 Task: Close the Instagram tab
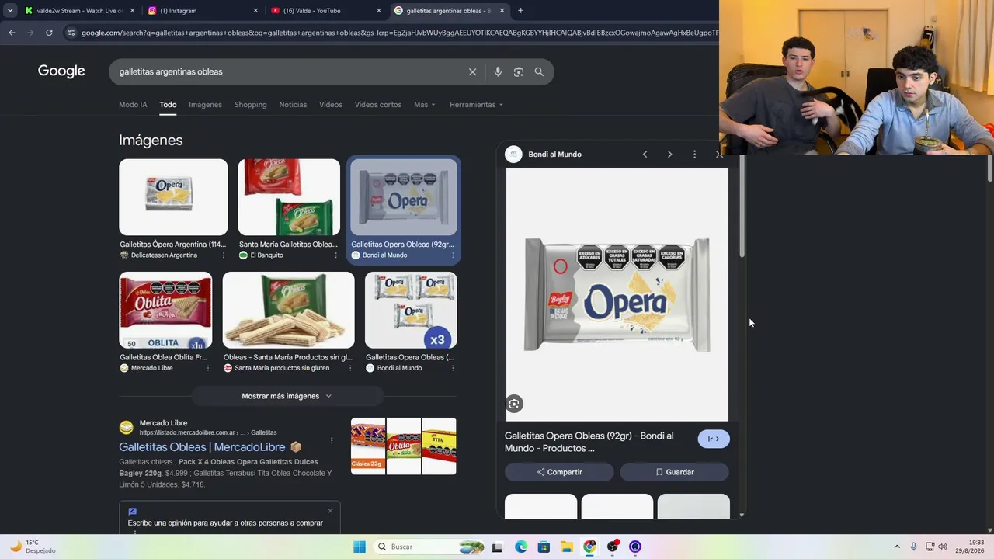[x=255, y=11]
